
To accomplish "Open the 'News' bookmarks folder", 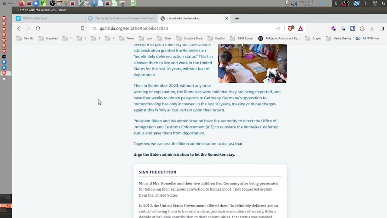I will point(127,38).
